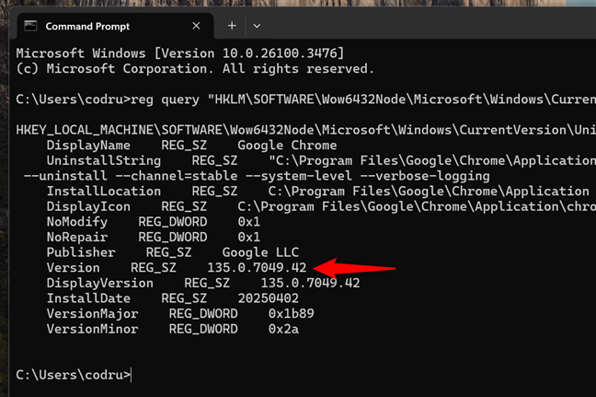Click the NoModify REG_DWORD entry
Image resolution: width=596 pixels, height=397 pixels.
click(x=154, y=222)
